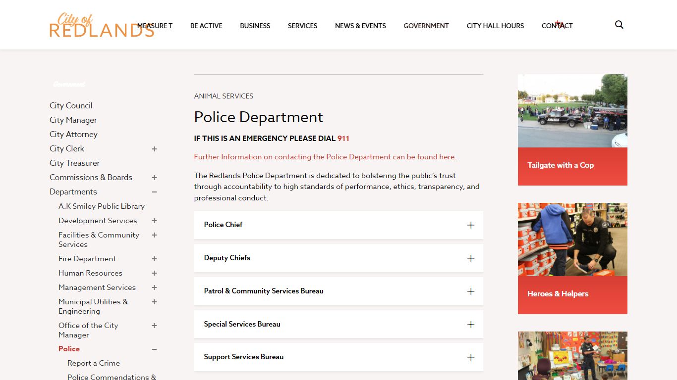Open Heroes & Helpers shoe store photo
Image resolution: width=677 pixels, height=380 pixels.
[x=572, y=239]
